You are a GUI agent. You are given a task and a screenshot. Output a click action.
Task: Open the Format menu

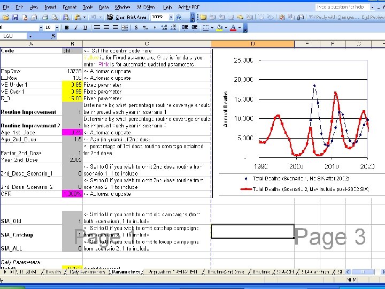click(x=69, y=7)
